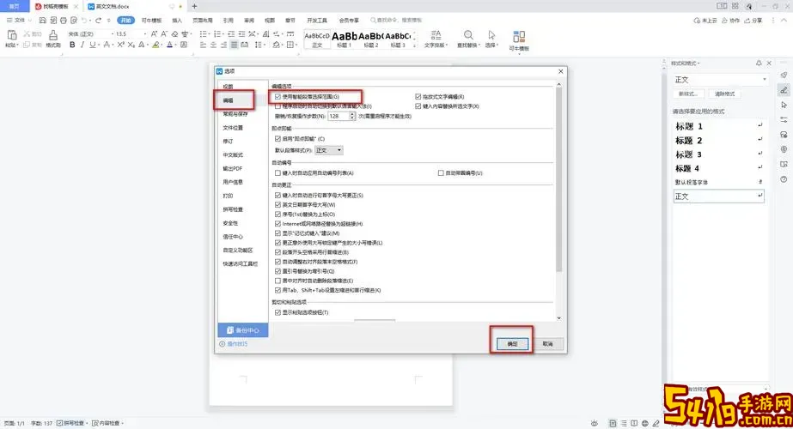This screenshot has height=429, width=793.
Task: Click the Save icon in quick toolbar
Action: coord(42,21)
